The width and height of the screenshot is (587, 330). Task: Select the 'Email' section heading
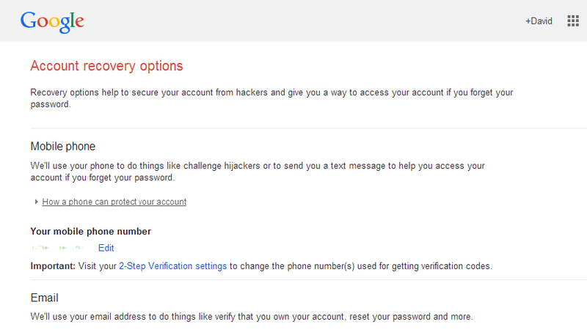point(44,298)
